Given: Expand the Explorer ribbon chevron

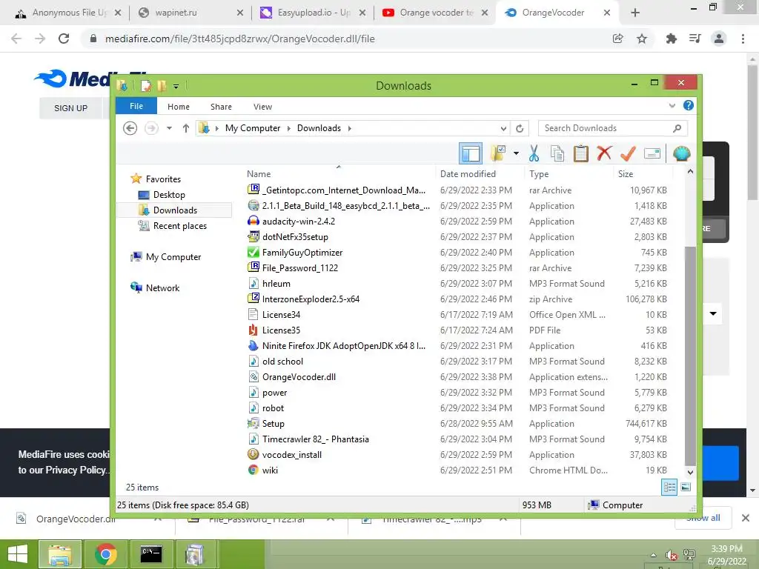Looking at the screenshot, I should [672, 105].
